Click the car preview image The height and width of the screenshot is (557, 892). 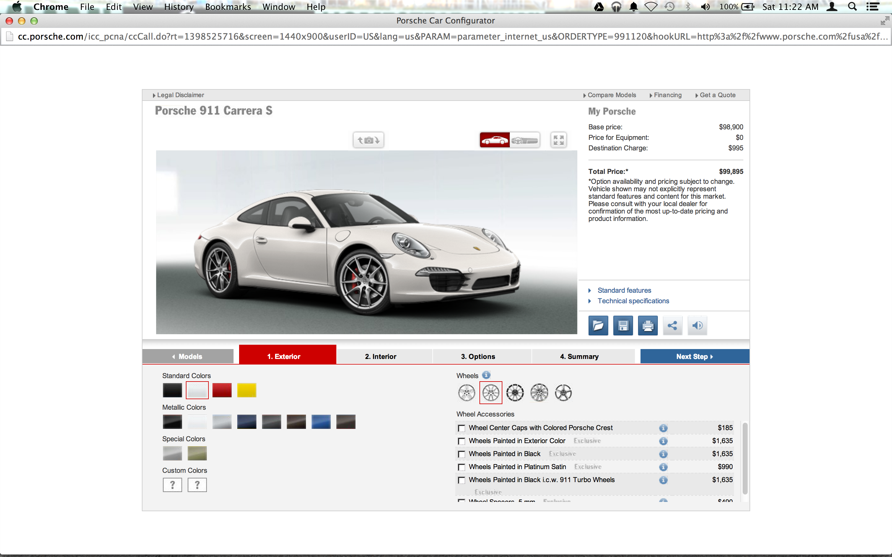point(366,242)
